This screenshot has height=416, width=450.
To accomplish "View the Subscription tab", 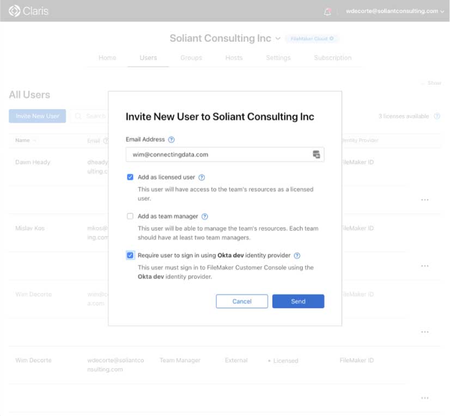I will tap(333, 58).
